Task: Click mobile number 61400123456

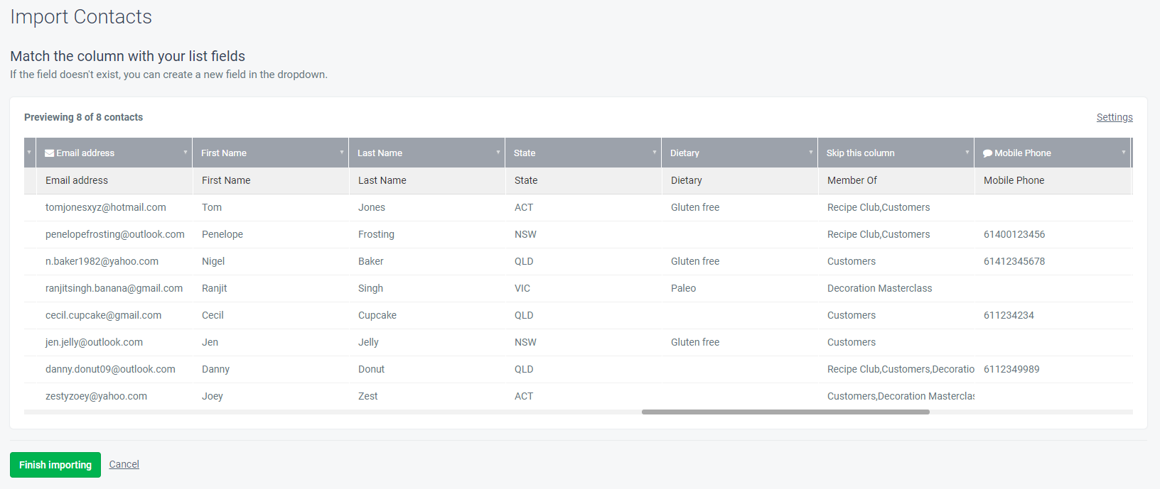Action: [x=1014, y=234]
